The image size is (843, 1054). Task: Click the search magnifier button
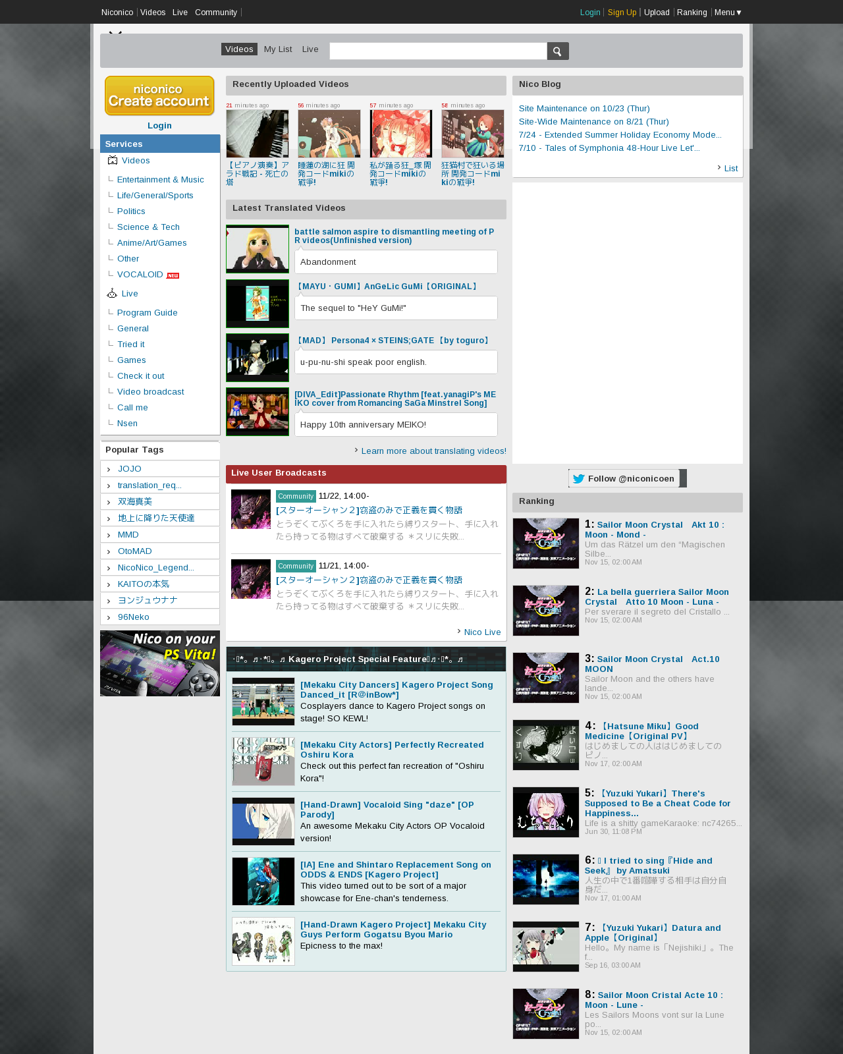558,51
